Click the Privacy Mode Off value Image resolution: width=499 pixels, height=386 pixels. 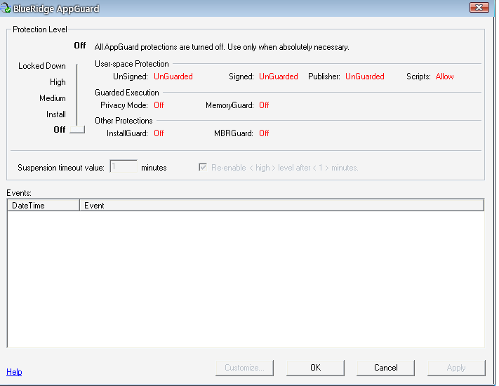[159, 105]
